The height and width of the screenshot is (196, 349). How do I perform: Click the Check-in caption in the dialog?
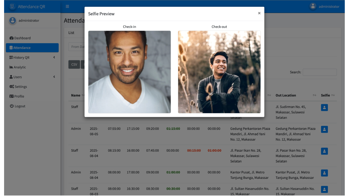tap(130, 27)
